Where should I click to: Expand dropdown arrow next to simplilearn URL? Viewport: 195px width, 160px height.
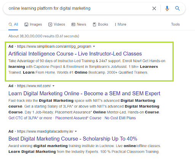[94, 46]
